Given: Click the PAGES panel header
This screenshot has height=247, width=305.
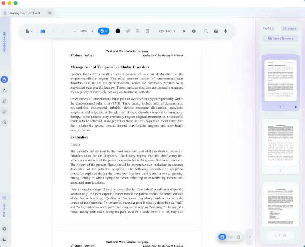Looking at the screenshot, I should 268,28.
